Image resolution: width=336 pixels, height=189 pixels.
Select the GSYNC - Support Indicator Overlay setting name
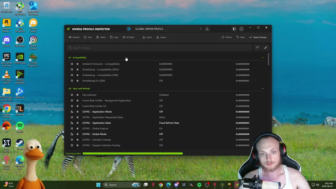[101, 145]
